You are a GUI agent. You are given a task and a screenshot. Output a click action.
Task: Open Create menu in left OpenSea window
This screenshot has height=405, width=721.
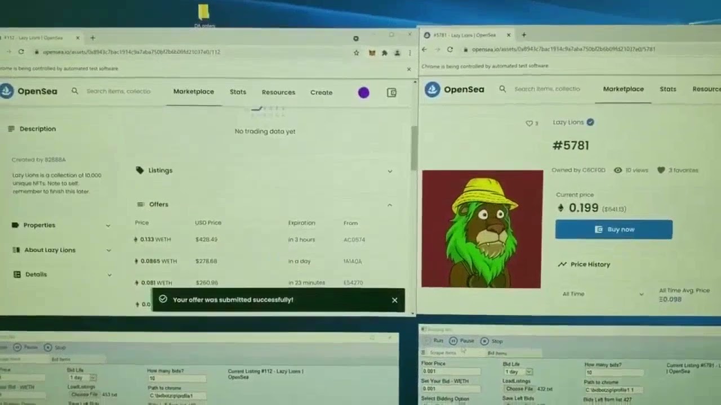coord(321,92)
